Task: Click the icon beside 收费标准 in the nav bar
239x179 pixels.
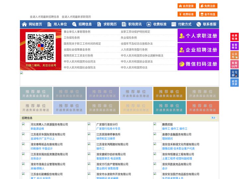Action: pos(149,24)
